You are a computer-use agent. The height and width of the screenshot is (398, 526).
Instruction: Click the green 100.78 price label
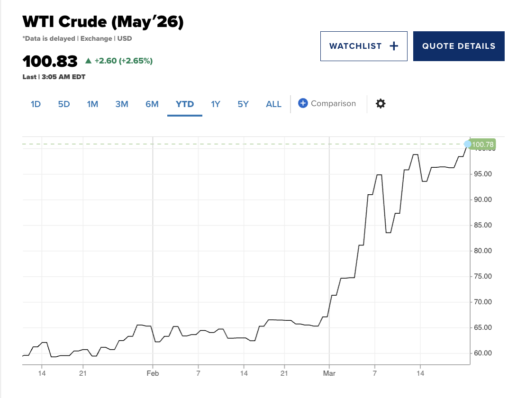482,145
